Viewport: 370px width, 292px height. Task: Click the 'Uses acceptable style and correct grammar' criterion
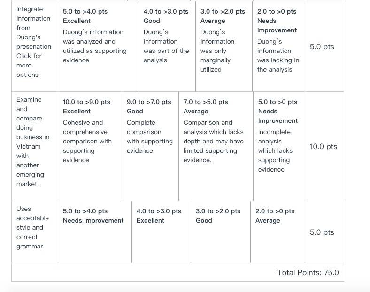tap(32, 227)
